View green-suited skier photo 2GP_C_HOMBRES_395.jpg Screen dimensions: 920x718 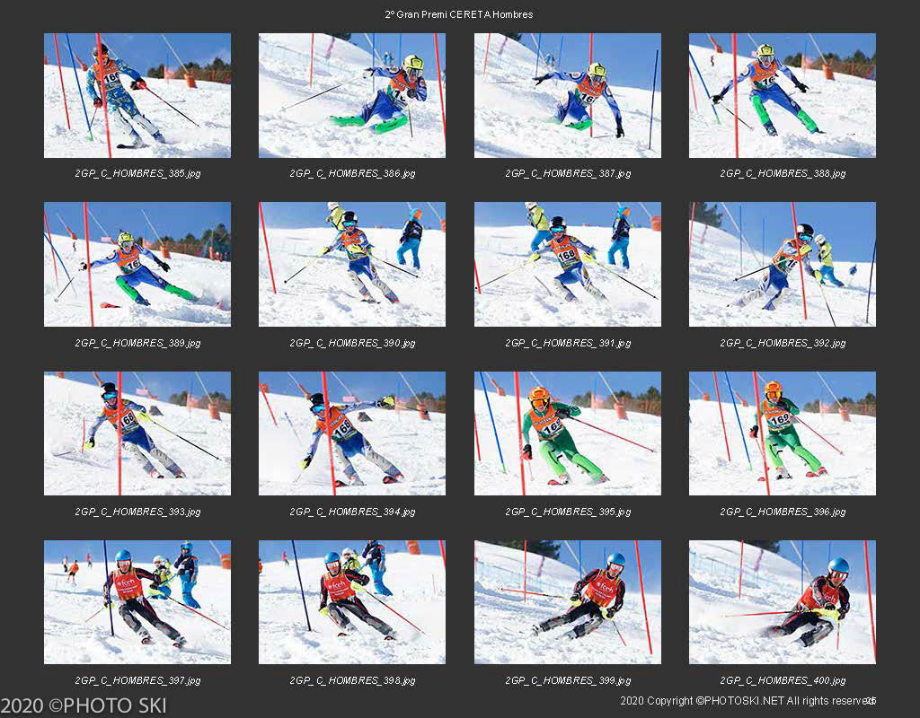(568, 433)
